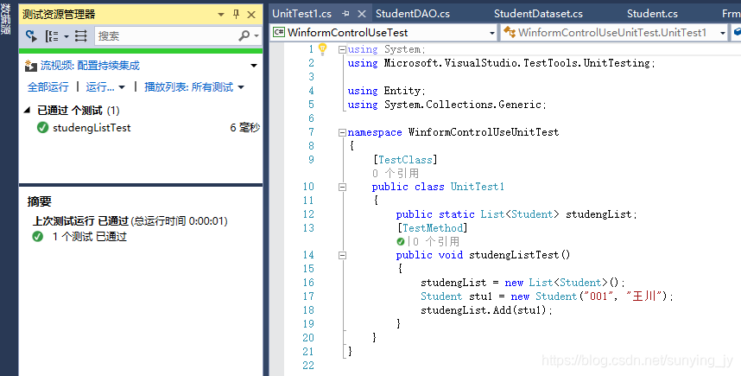The image size is (741, 376).
Task: Click the 全部运行 link
Action: (x=47, y=87)
